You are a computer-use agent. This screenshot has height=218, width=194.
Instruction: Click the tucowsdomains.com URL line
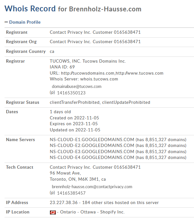[106, 73]
